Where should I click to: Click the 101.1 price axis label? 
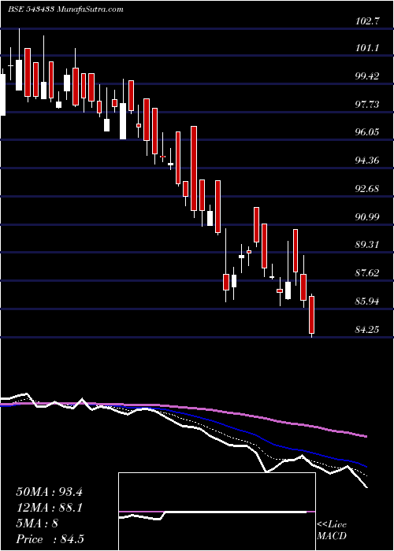(367, 48)
